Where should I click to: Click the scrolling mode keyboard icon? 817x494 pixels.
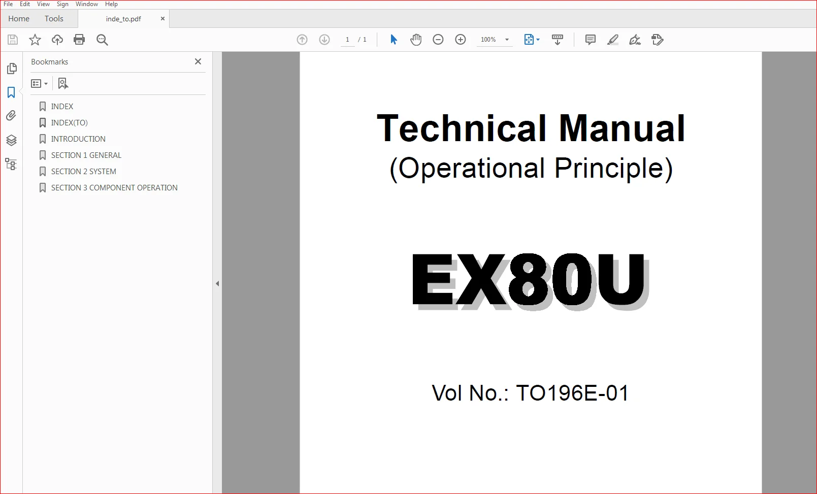tap(558, 40)
